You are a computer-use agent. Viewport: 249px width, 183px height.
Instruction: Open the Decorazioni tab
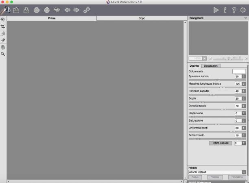point(211,66)
